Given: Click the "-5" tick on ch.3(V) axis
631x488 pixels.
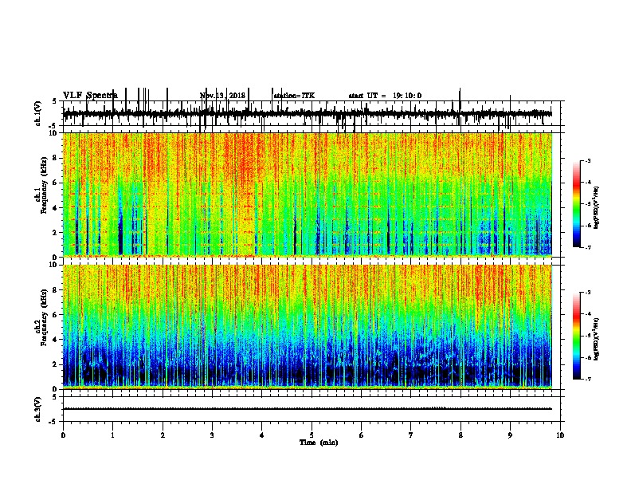Looking at the screenshot, I should point(54,422).
